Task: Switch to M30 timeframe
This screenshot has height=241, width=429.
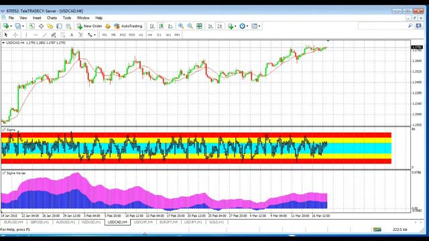Action: 132,35
